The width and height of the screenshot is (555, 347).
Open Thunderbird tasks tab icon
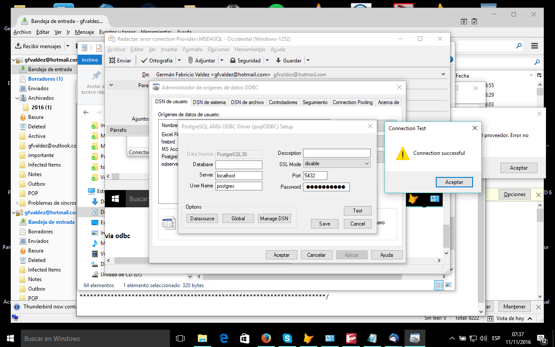pos(474,21)
